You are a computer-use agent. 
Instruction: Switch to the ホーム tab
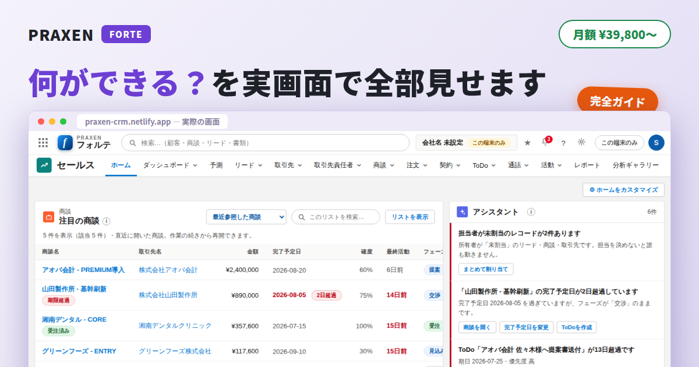click(121, 165)
